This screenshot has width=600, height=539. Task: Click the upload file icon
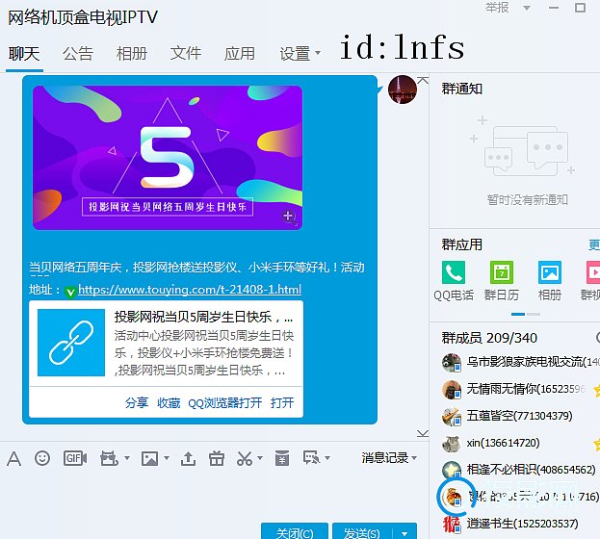pos(189,458)
